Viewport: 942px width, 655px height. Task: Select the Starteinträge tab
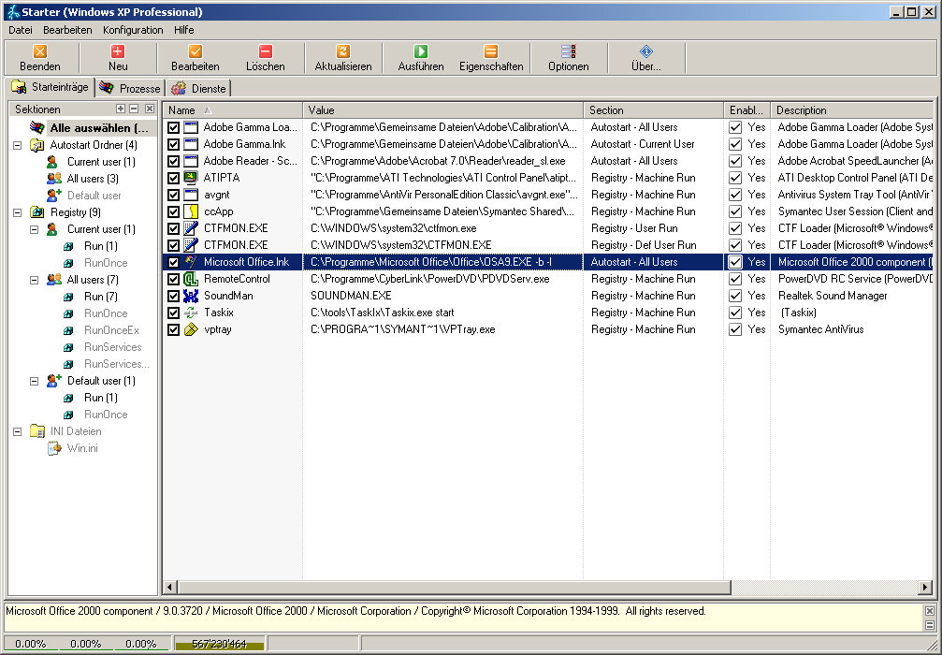click(51, 87)
